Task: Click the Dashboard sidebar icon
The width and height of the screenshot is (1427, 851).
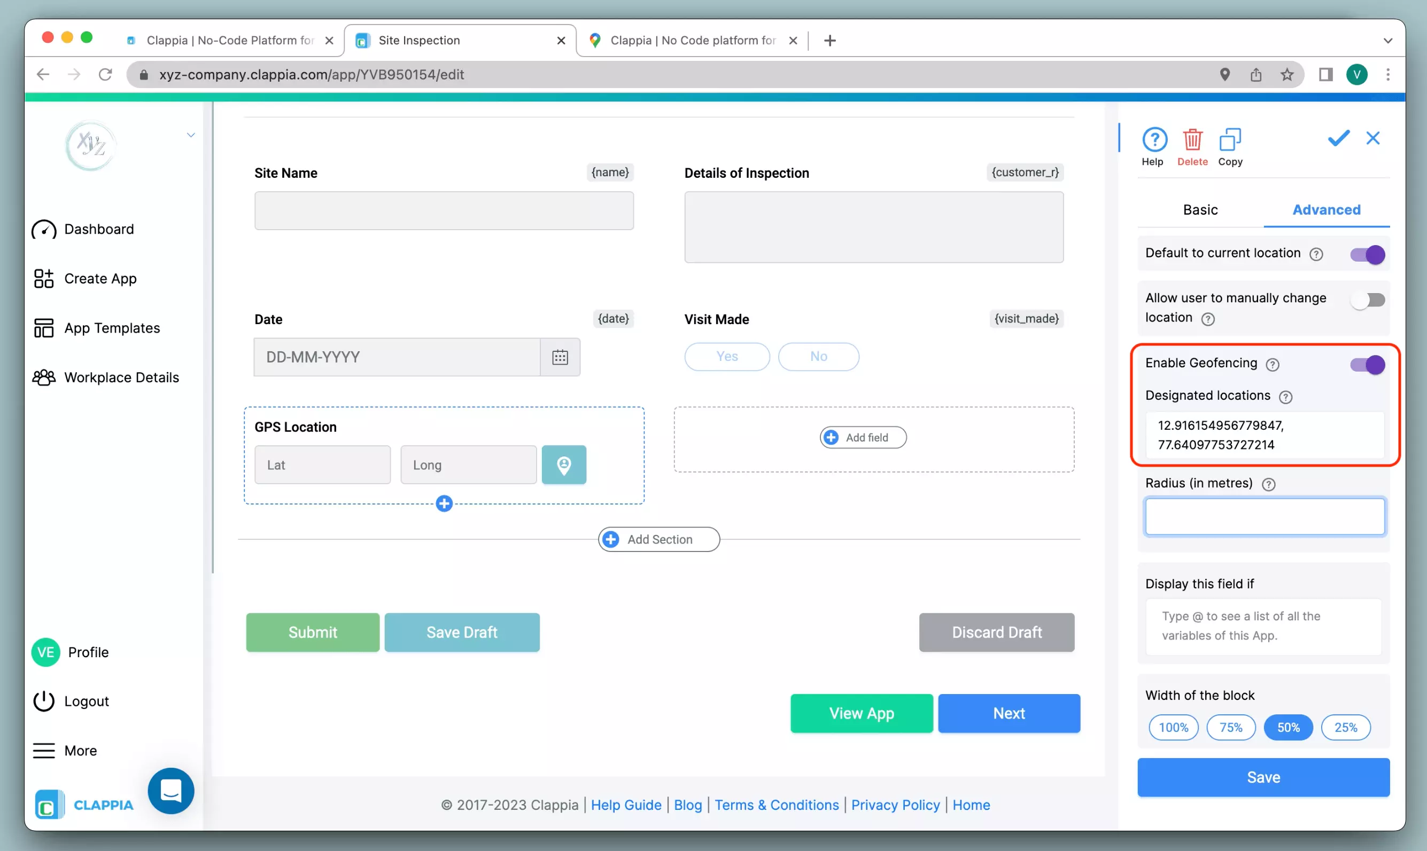Action: pyautogui.click(x=44, y=230)
